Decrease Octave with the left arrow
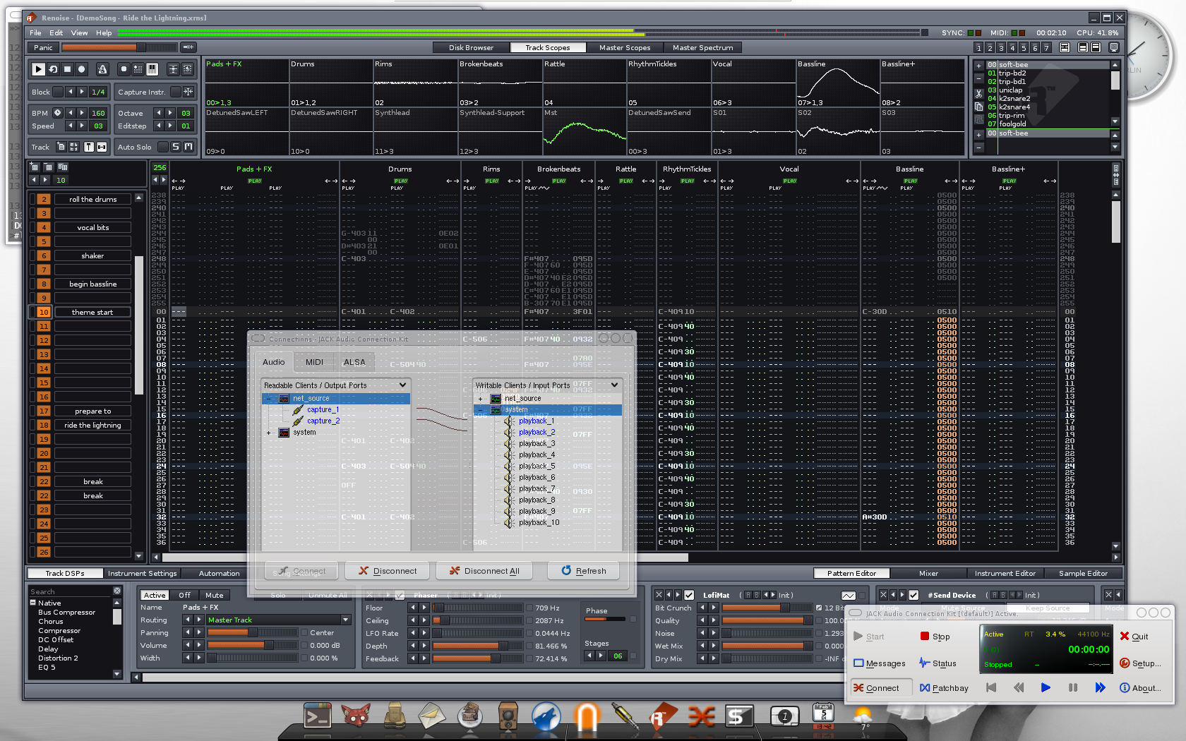1186x741 pixels. [x=159, y=113]
